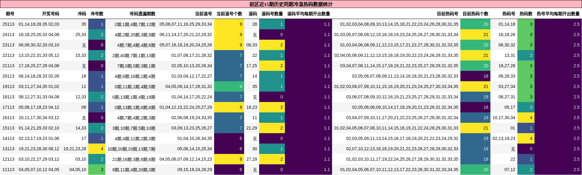
Task: Click the 目前热码个数 column header
Action: pos(475,14)
